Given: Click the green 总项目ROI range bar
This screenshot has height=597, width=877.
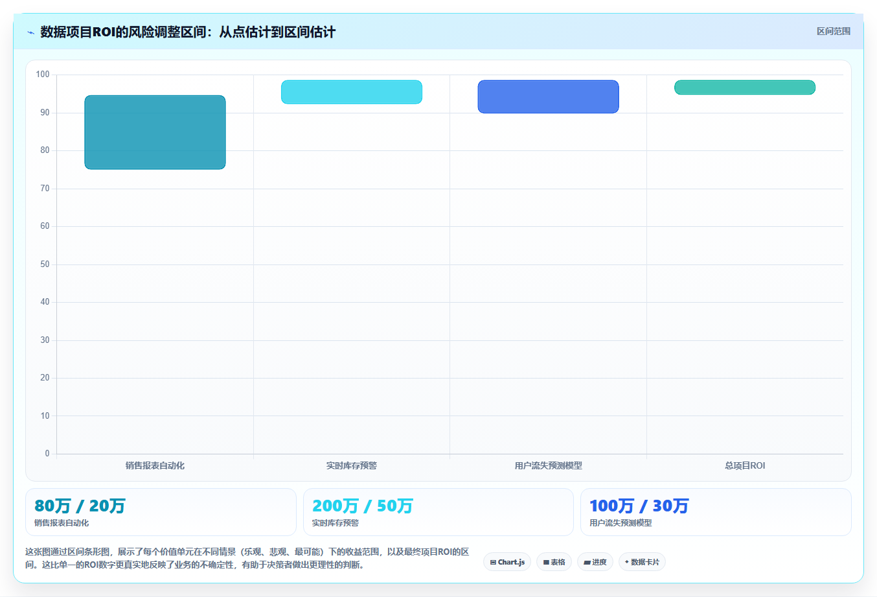Looking at the screenshot, I should 745,88.
